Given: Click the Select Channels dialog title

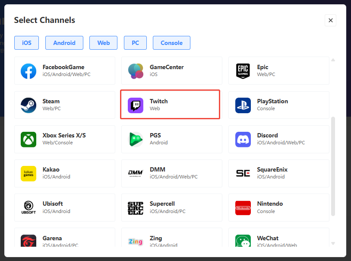Looking at the screenshot, I should [44, 20].
